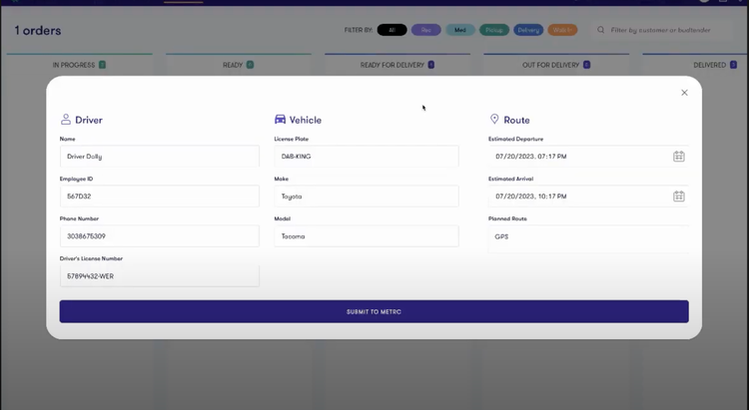Focus the License Plate field
Screen dimensions: 749x410
tap(366, 157)
